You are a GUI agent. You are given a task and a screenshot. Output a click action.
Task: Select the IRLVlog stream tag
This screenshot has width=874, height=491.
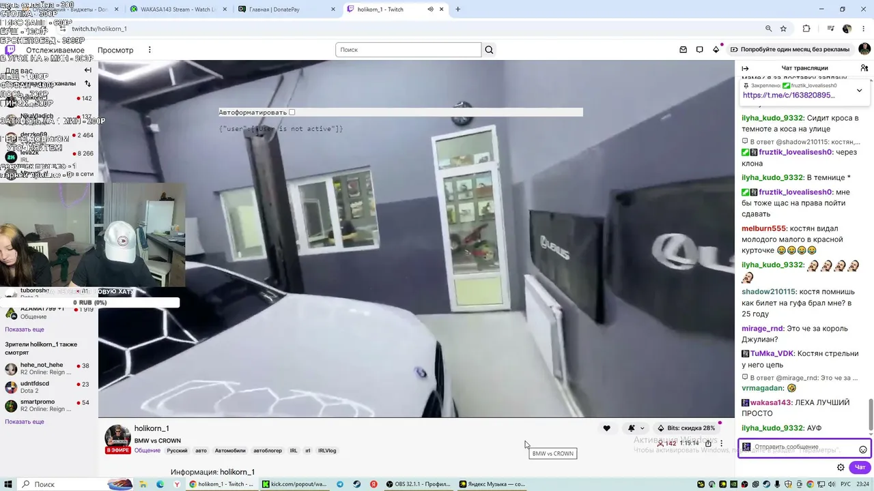click(x=327, y=451)
